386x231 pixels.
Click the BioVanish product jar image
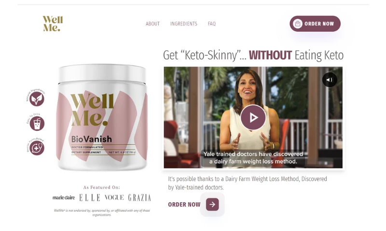[x=102, y=117]
